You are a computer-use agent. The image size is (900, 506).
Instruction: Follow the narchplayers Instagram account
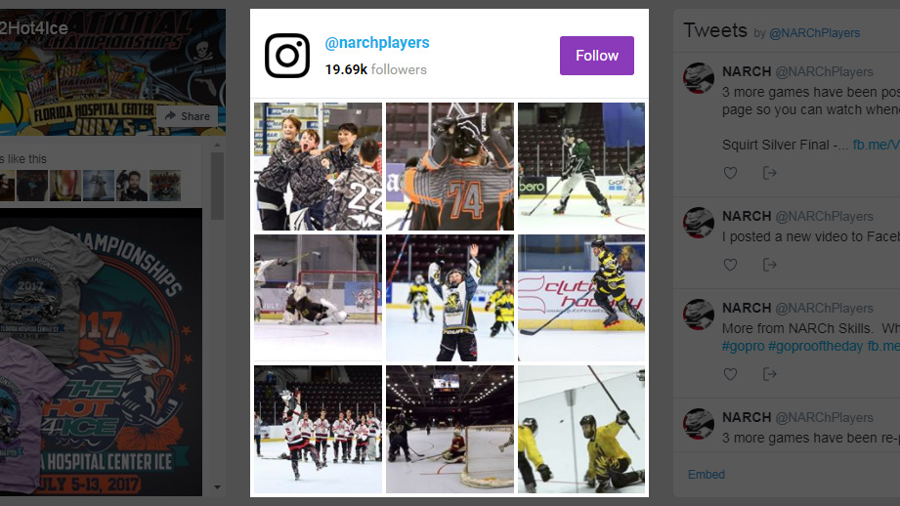point(597,56)
